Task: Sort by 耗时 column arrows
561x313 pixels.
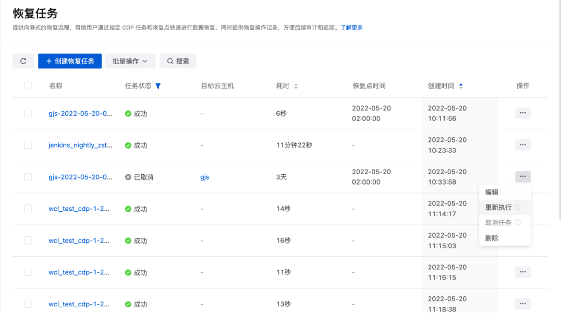Action: click(x=296, y=86)
